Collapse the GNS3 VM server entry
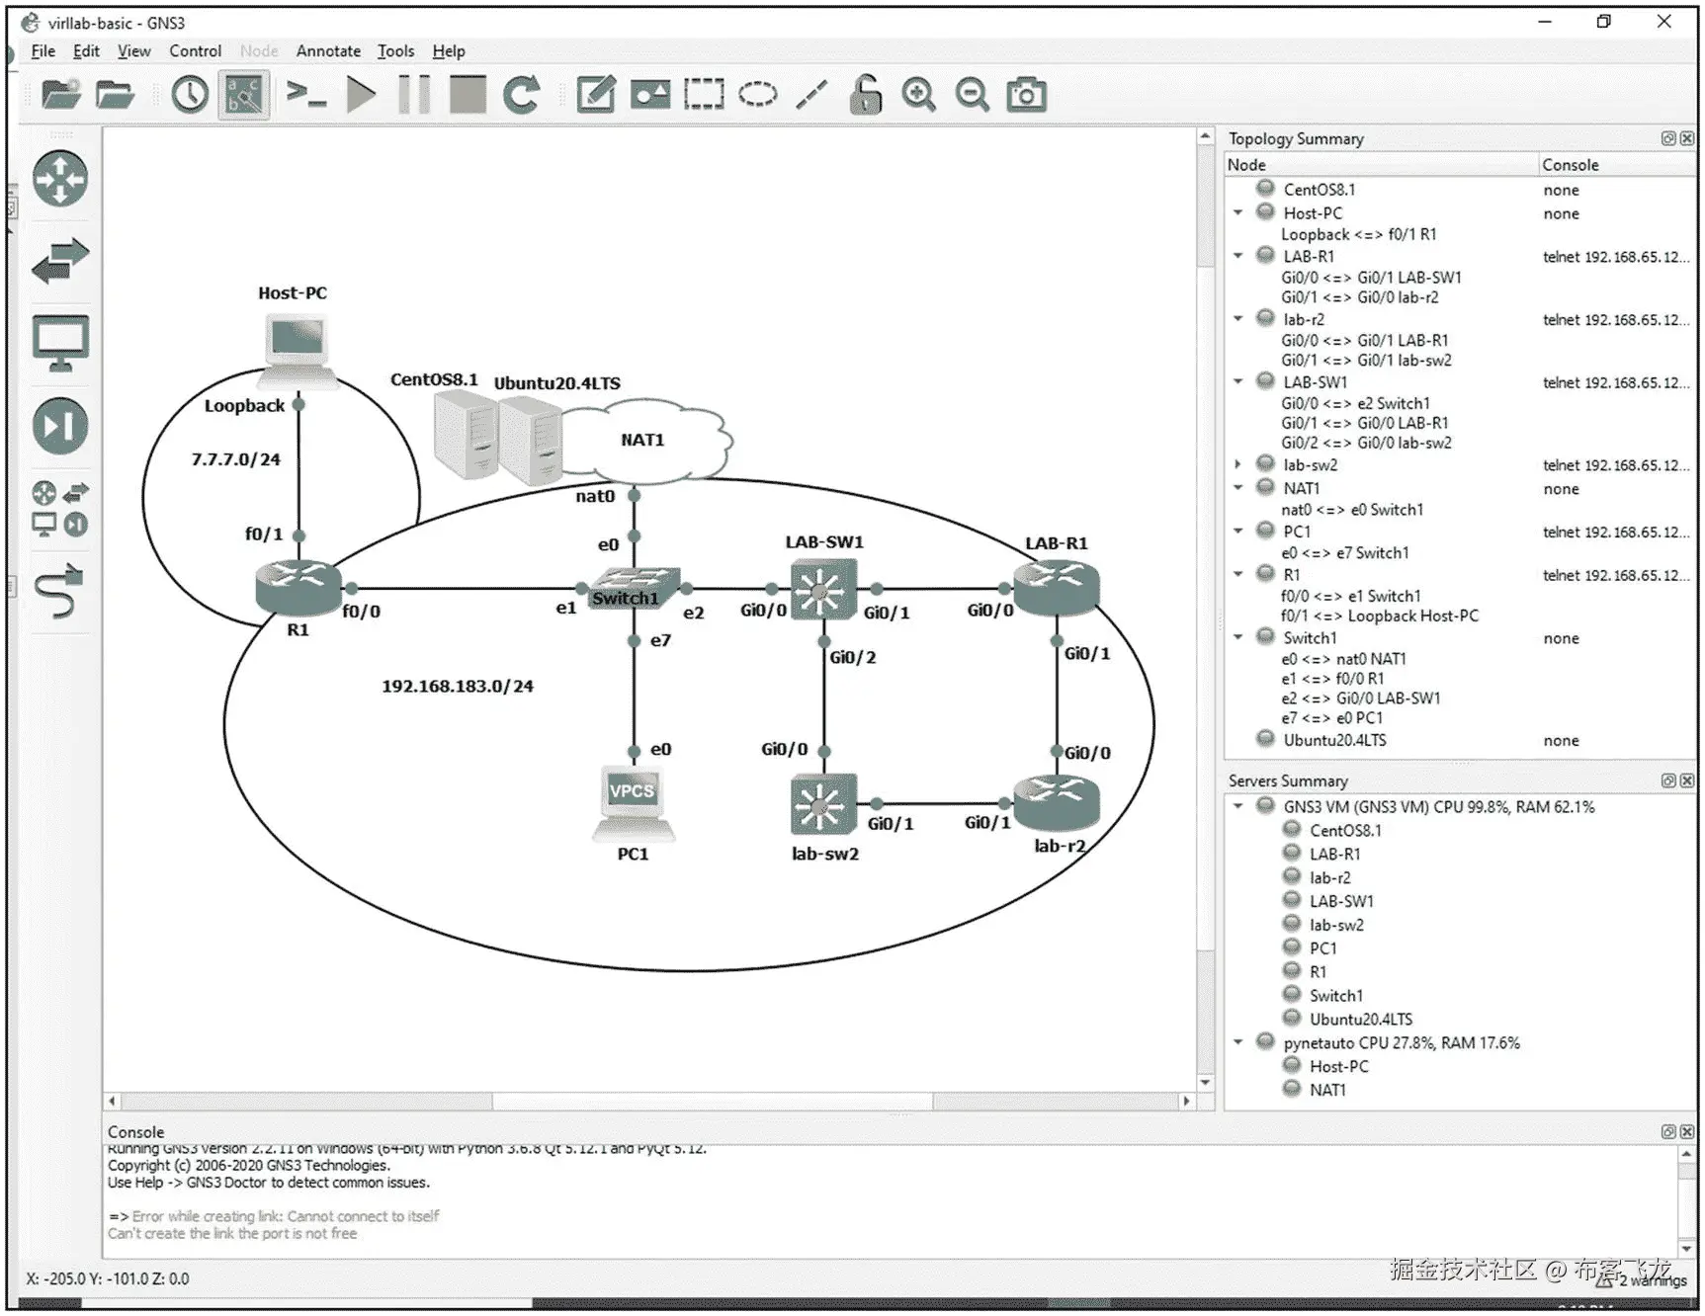1705x1316 pixels. [1238, 805]
